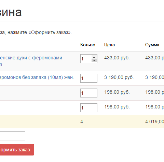Select the price 433,00 руб. in Цена column
Screen dimensions: 164x162
[x=117, y=58]
